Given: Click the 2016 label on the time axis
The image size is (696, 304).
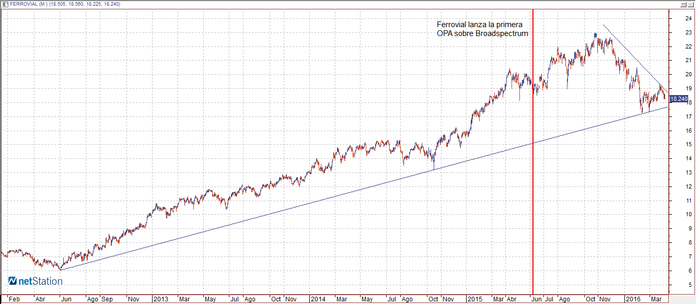Looking at the screenshot, I should pyautogui.click(x=633, y=299).
